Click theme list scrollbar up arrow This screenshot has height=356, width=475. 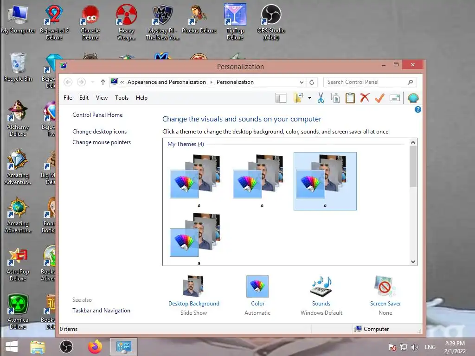click(x=413, y=142)
